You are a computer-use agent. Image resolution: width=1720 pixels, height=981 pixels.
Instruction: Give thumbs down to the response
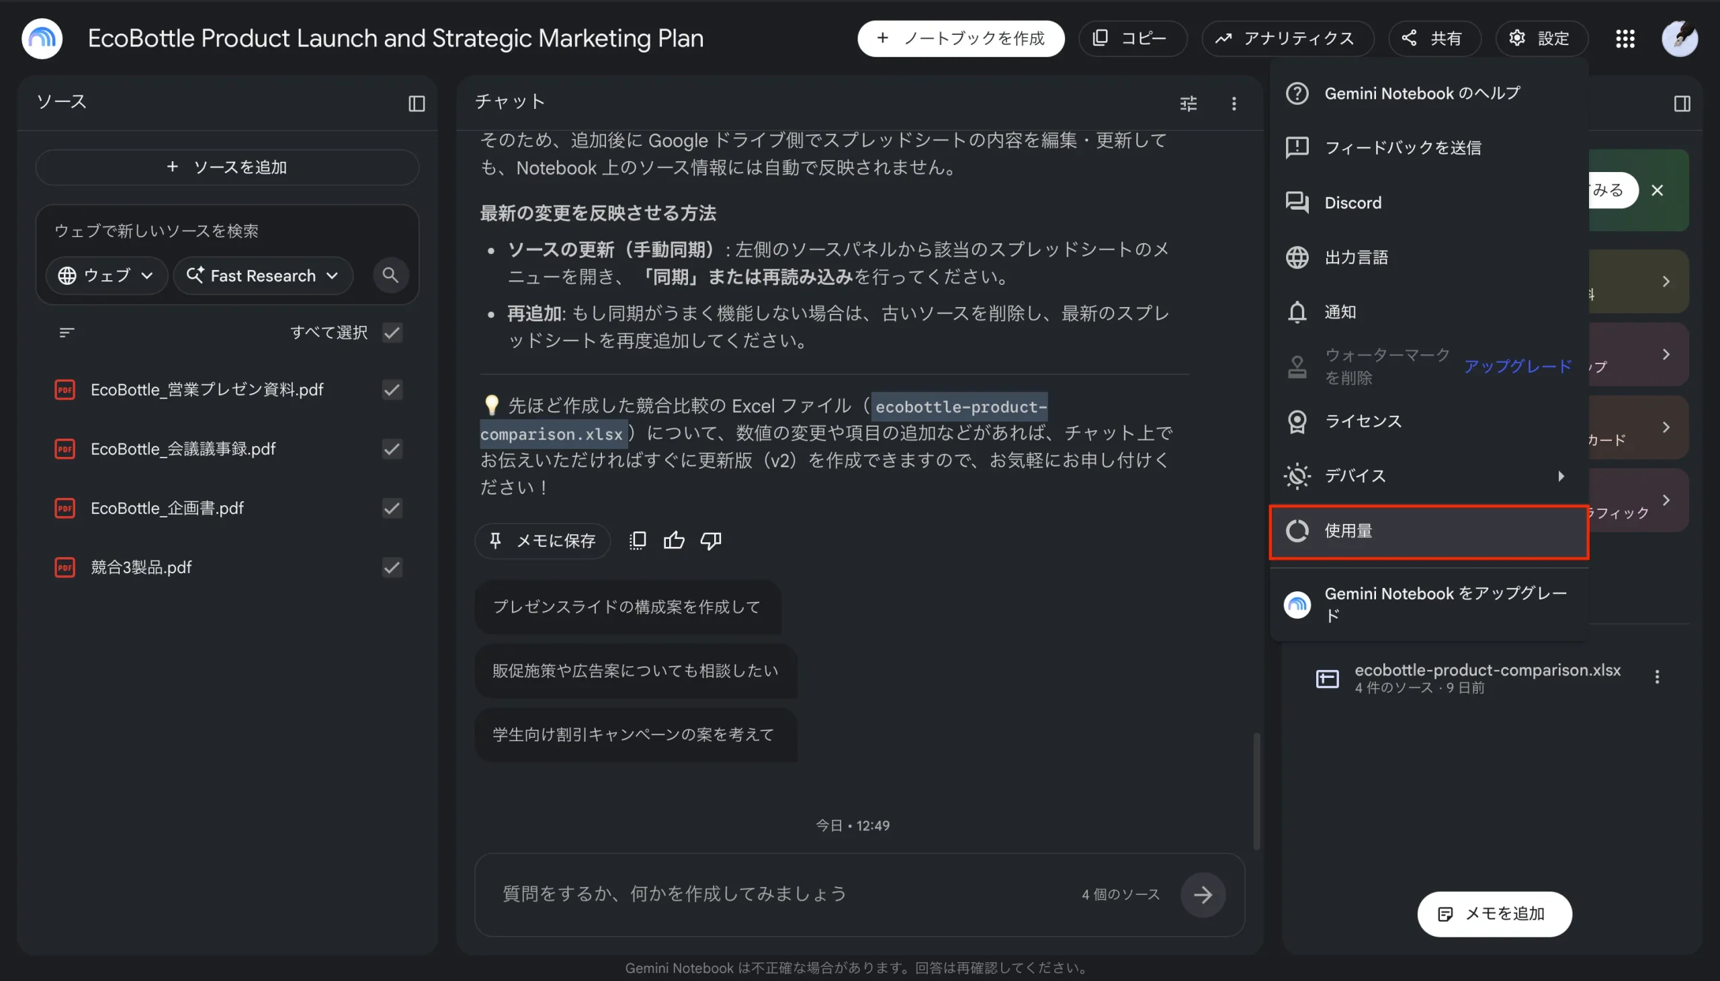click(x=711, y=540)
